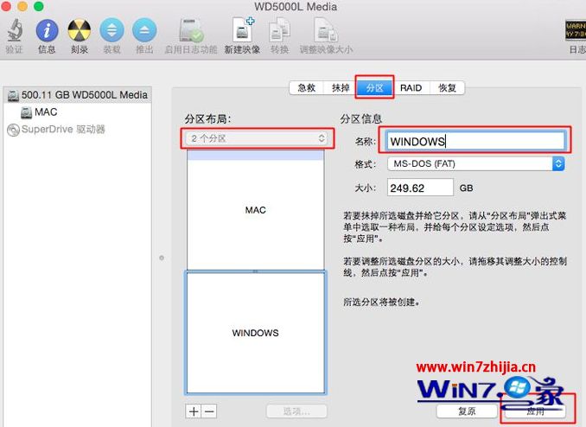Click the yellow minimize window button
The width and height of the screenshot is (586, 427).
[22, 6]
